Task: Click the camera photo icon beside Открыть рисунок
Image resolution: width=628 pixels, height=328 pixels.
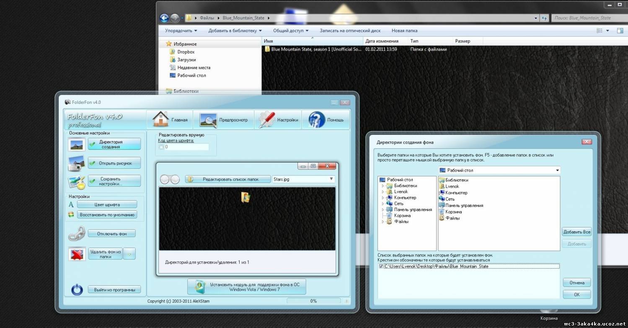Action: (76, 163)
